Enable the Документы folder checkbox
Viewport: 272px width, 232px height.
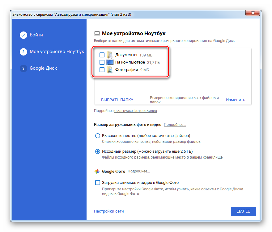[x=102, y=55]
